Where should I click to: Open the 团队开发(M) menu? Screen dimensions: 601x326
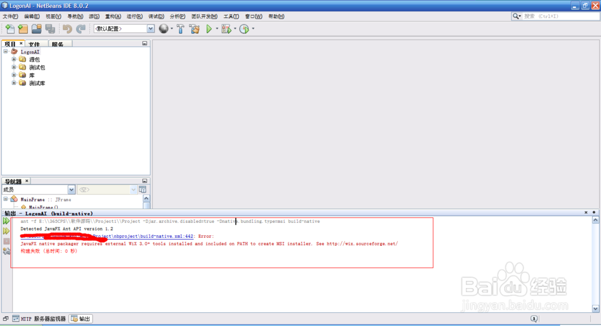[x=204, y=16]
